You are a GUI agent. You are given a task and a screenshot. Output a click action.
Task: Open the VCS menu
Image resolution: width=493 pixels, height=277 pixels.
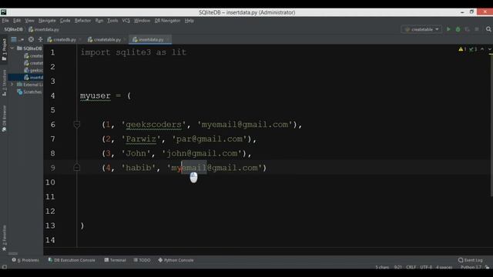coord(126,21)
